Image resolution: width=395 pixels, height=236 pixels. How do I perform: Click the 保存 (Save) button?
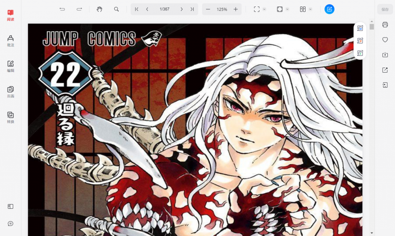click(385, 9)
